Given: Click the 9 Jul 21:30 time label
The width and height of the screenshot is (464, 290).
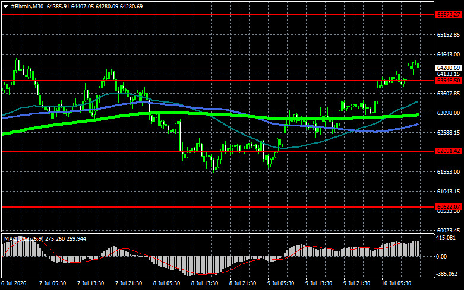Looking at the screenshot, I should (356, 283).
